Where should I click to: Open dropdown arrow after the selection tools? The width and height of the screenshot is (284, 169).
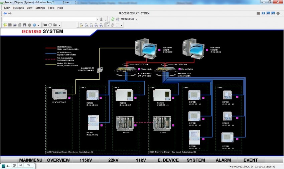tap(122, 25)
